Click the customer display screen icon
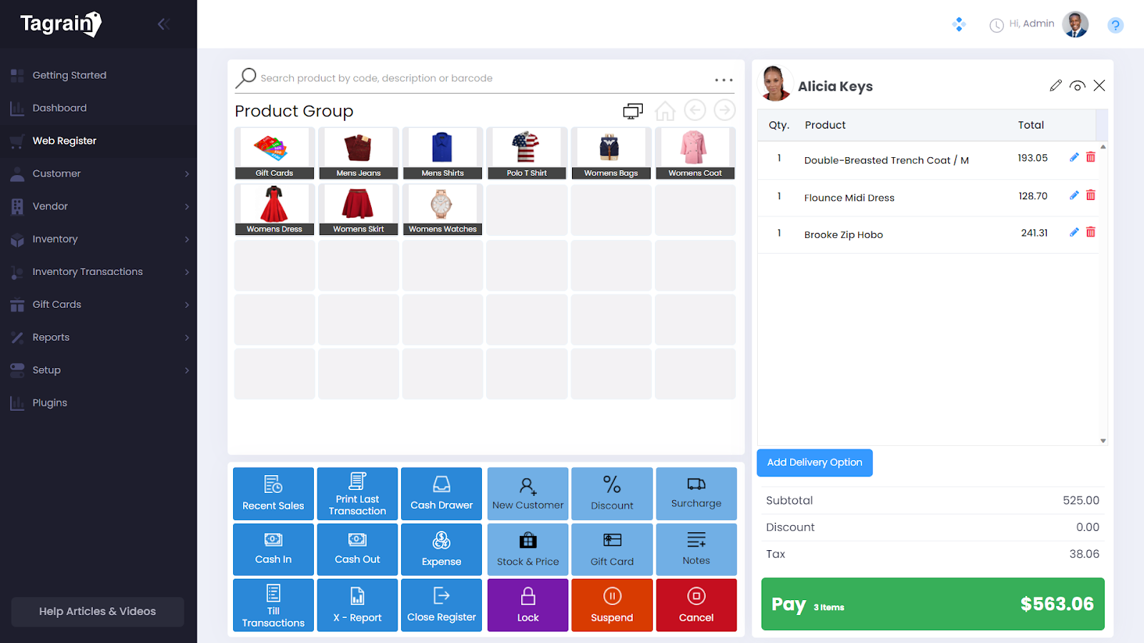 [632, 111]
